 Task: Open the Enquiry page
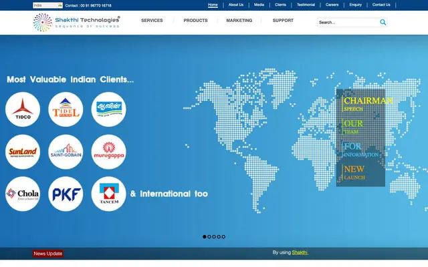tap(355, 5)
